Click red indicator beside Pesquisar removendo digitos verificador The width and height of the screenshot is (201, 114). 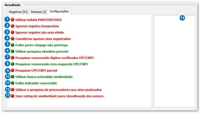[x=12, y=58]
